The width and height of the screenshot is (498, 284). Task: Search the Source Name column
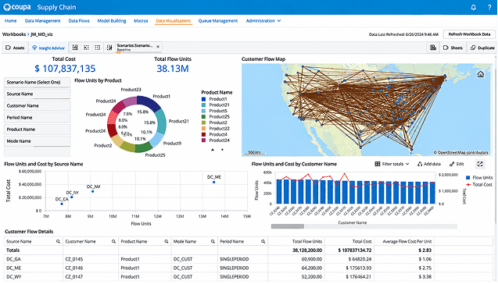58,242
